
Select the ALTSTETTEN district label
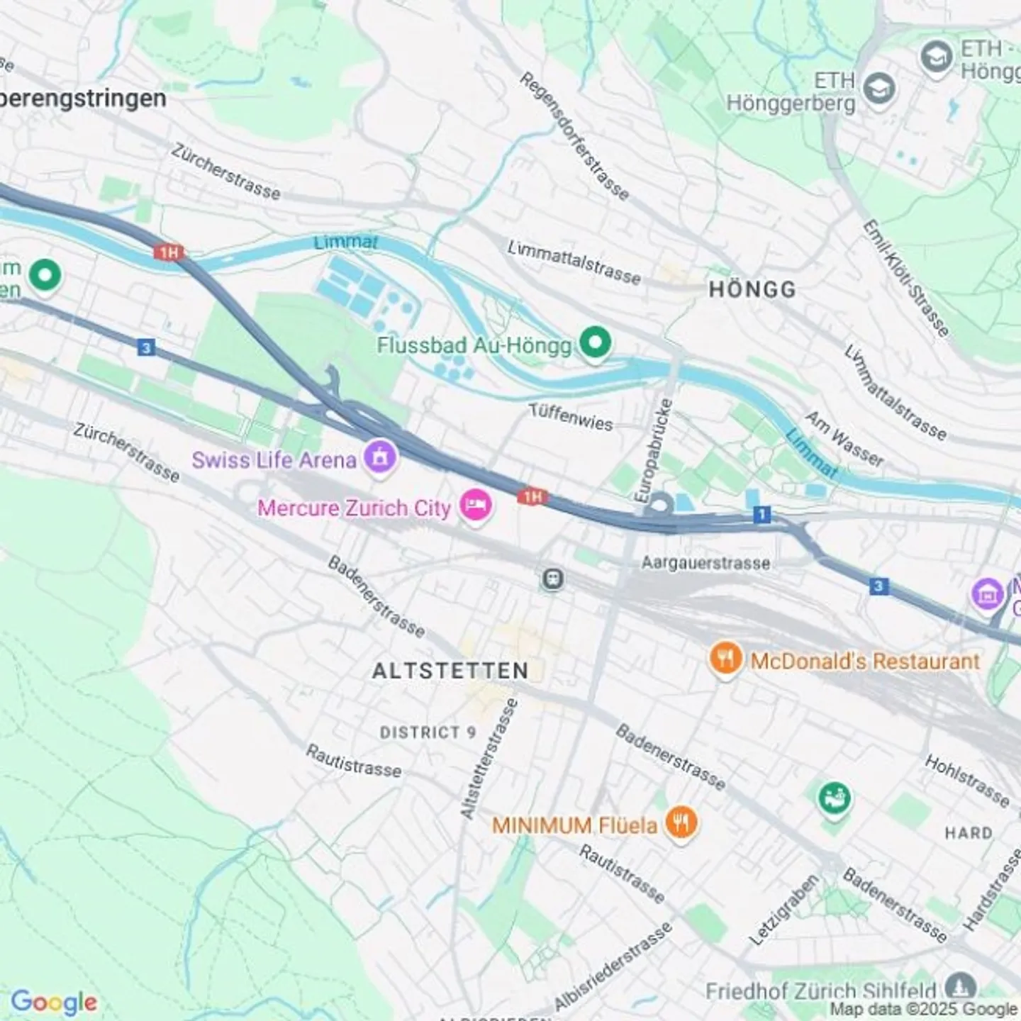pyautogui.click(x=450, y=671)
